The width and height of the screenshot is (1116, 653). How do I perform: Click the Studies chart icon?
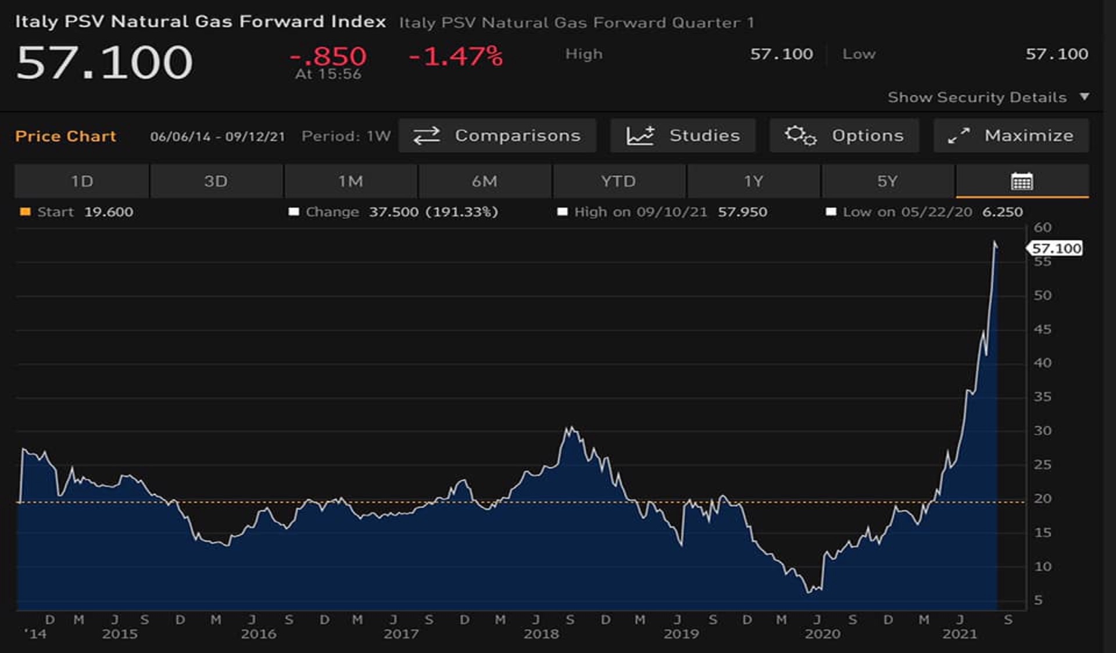[x=640, y=136]
